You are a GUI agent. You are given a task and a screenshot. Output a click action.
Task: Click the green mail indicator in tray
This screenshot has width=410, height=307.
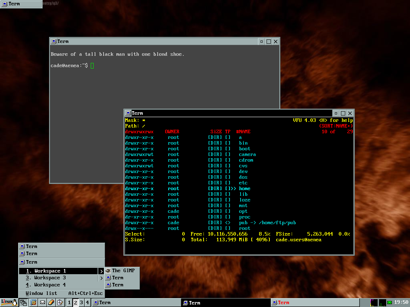tap(390, 303)
